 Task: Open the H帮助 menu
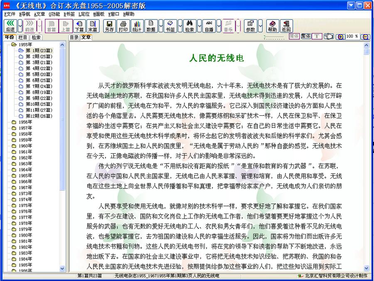coord(129,14)
